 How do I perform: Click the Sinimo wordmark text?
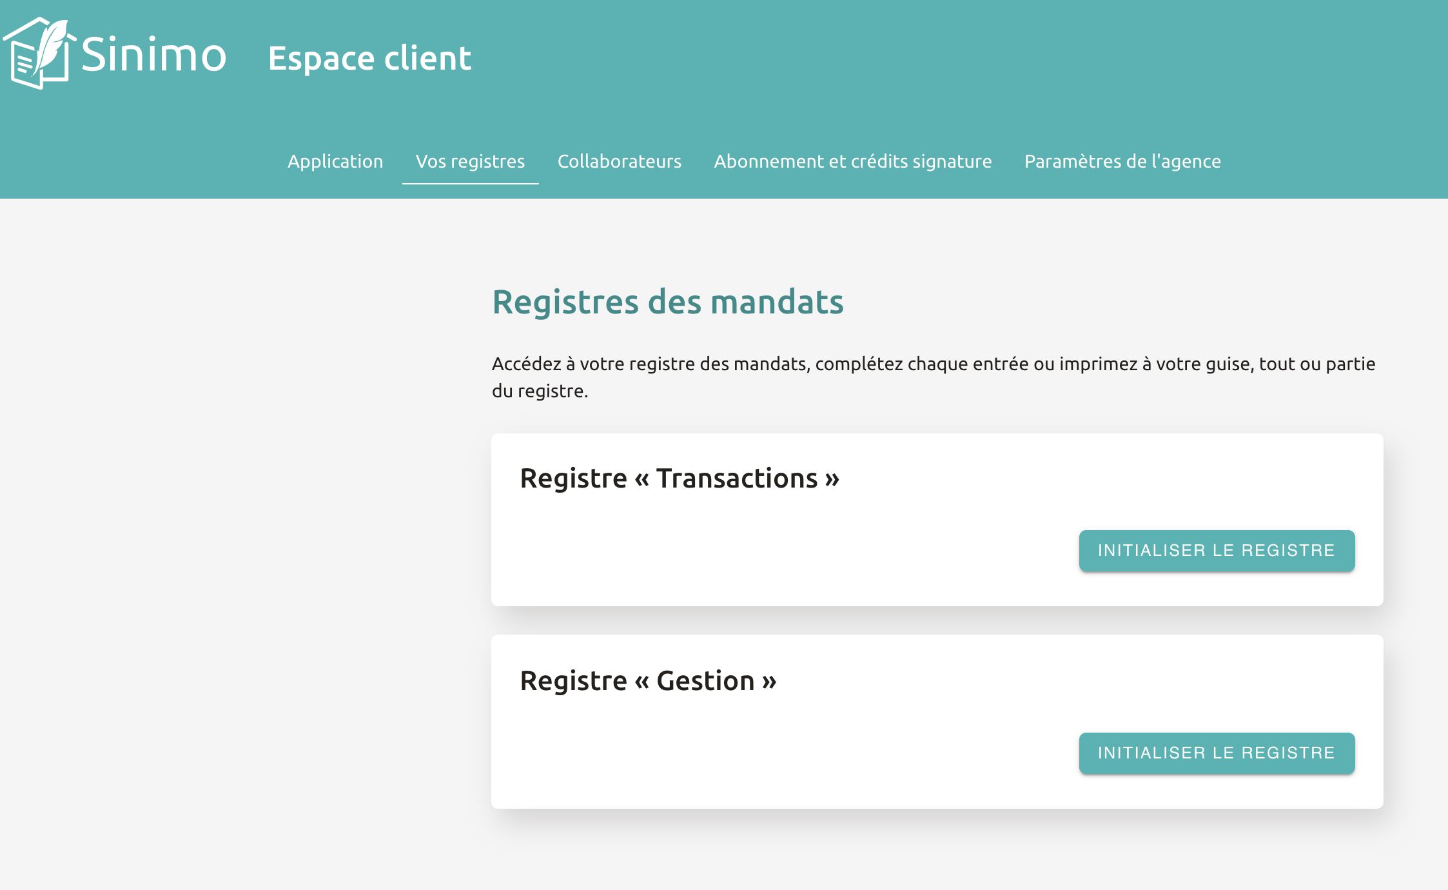click(x=153, y=55)
